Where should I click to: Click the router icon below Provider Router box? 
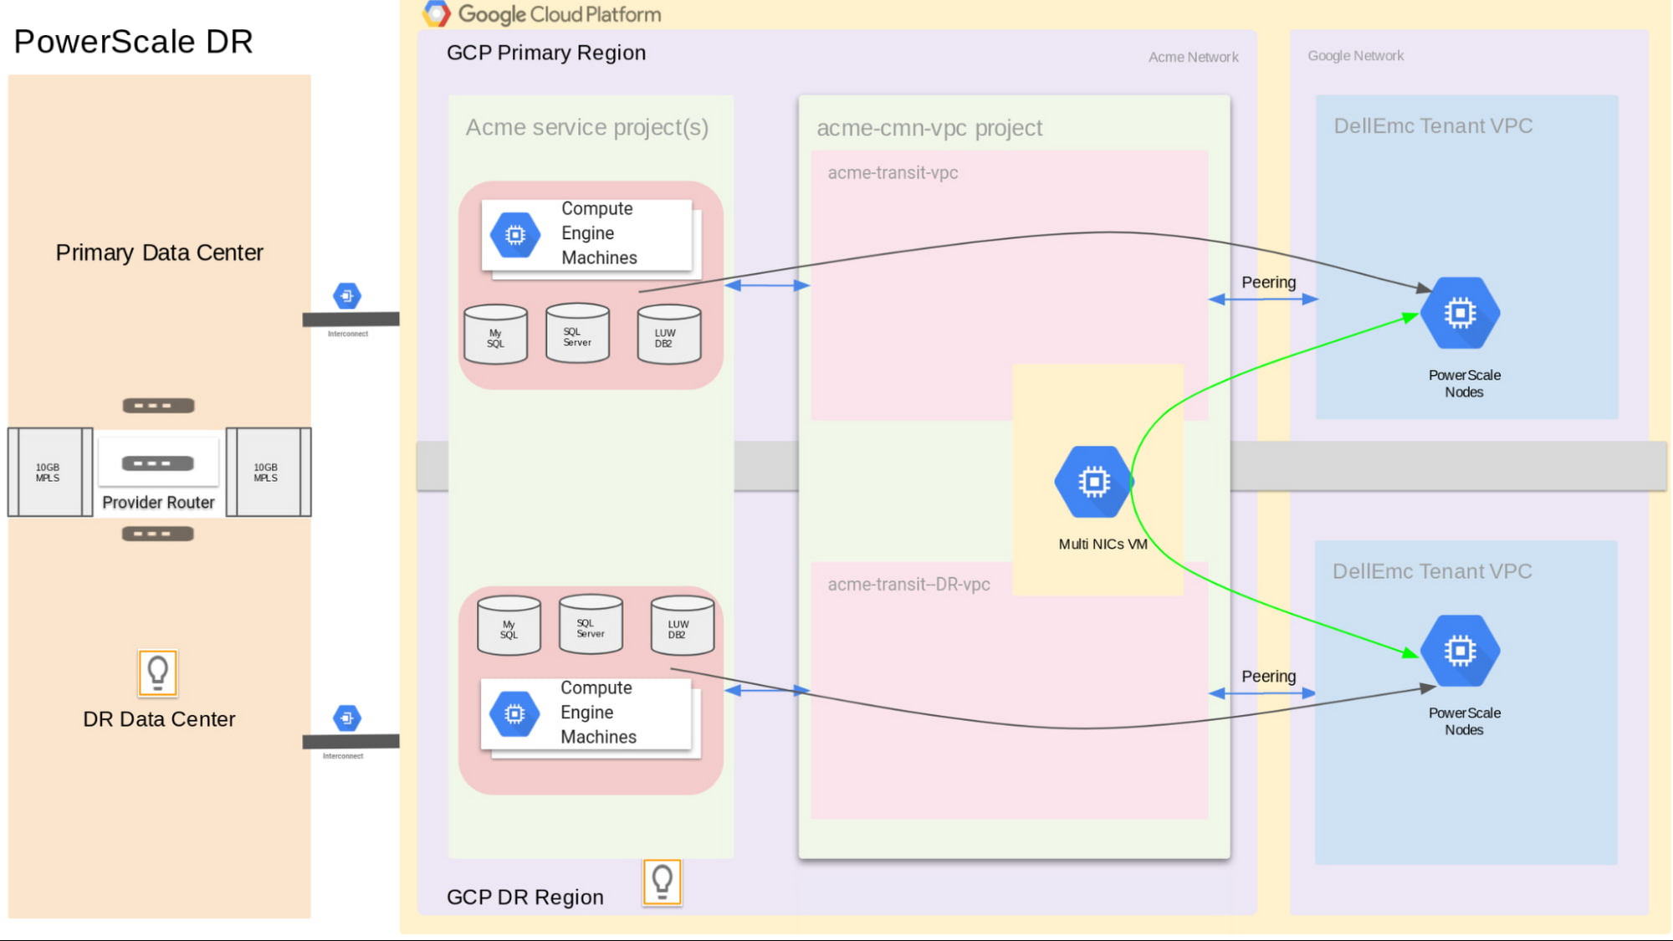(x=158, y=534)
